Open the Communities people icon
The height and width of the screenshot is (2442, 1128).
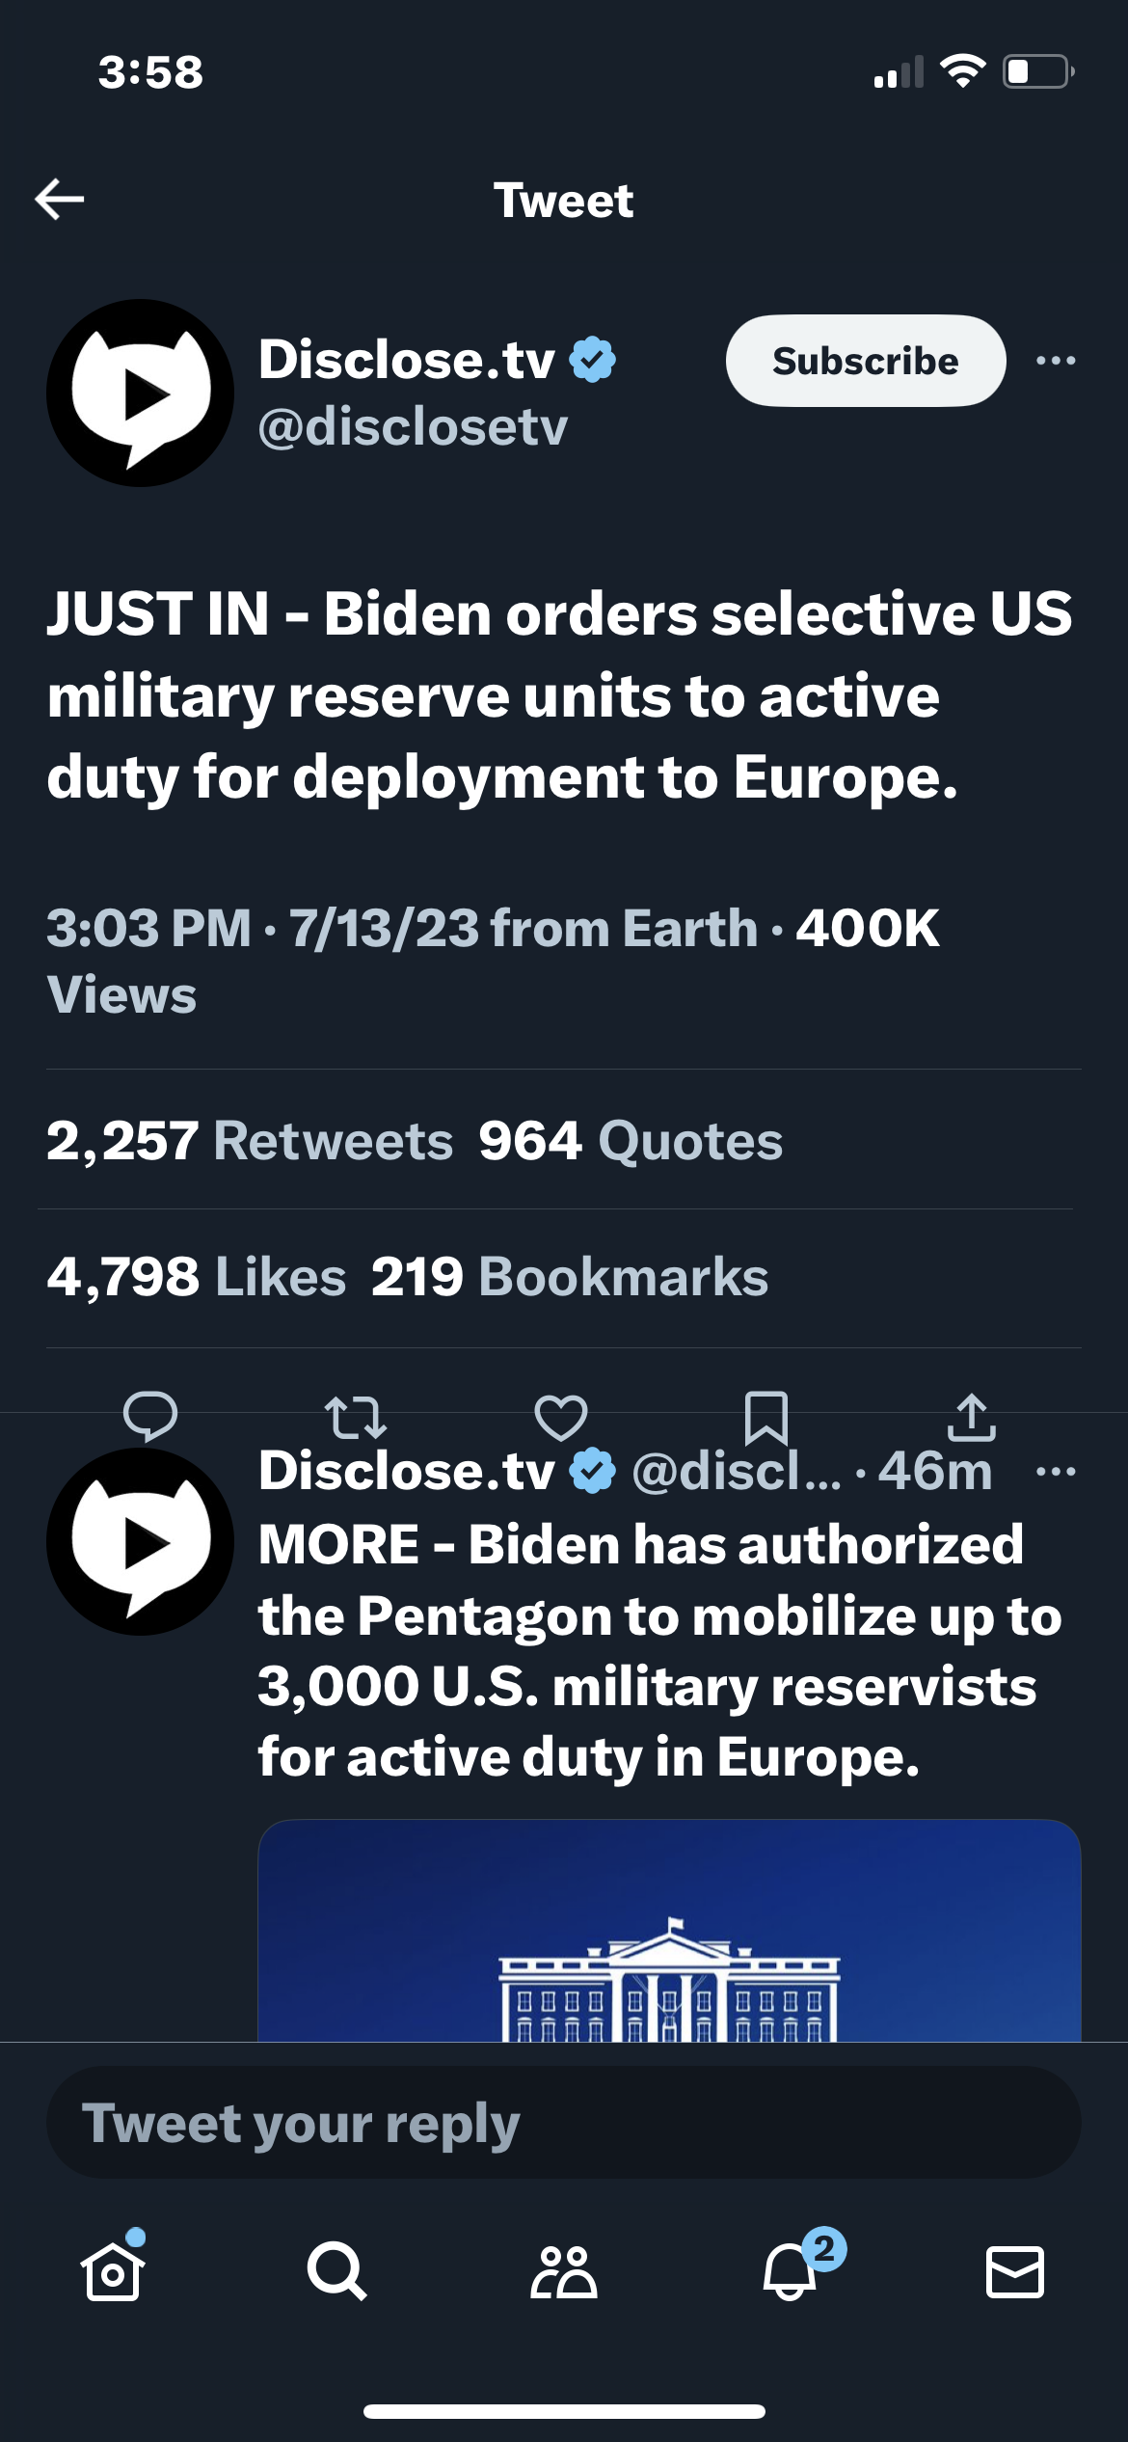pos(564,2271)
